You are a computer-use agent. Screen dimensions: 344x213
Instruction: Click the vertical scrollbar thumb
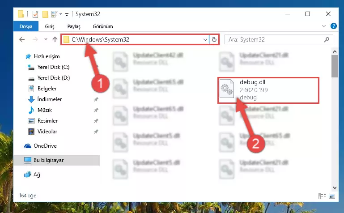click(335, 66)
